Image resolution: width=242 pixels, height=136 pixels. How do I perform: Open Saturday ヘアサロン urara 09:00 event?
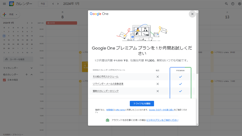(x=224, y=52)
